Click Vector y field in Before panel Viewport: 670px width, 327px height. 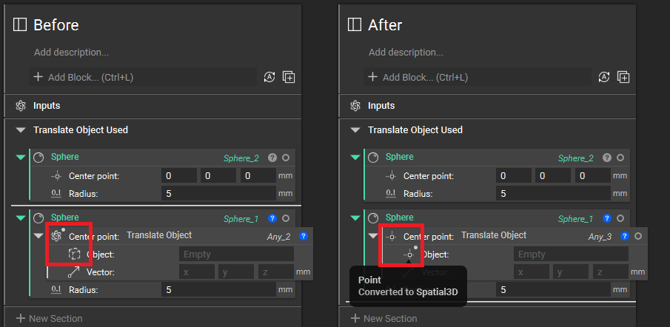pos(236,272)
